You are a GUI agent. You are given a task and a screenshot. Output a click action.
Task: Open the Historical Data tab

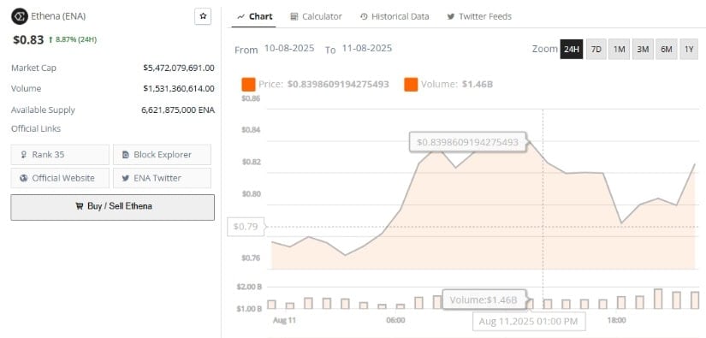tap(395, 16)
